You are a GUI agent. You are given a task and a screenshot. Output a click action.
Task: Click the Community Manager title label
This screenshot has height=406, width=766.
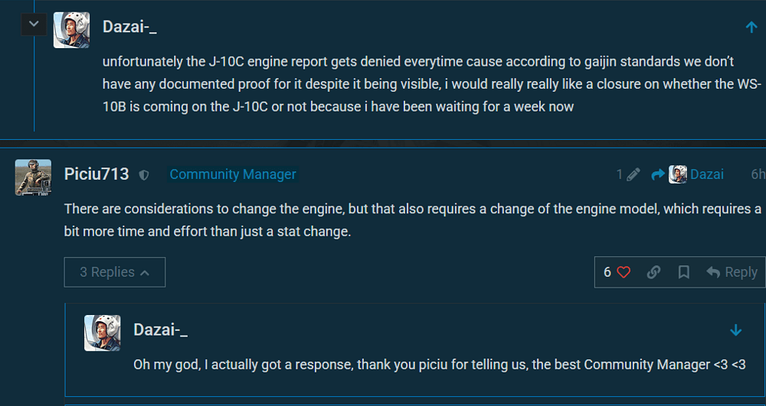233,174
